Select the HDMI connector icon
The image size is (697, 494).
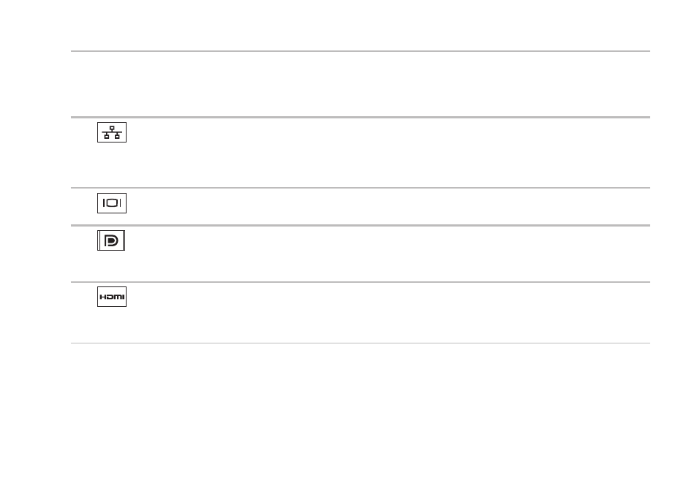coord(112,297)
